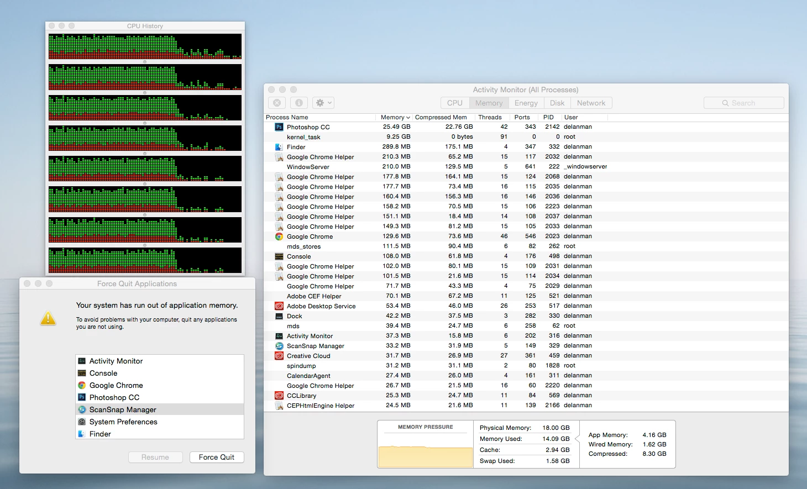Select Console in the Force Quit list
This screenshot has height=489, width=807.
(x=160, y=373)
